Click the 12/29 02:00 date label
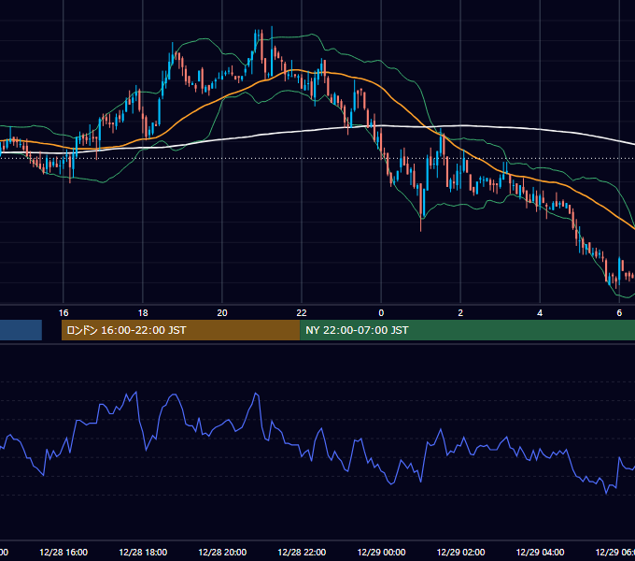Viewport: 635px width, 561px height. tap(460, 552)
